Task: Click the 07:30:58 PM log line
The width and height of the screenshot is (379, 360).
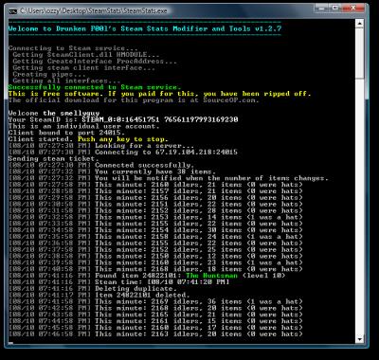Action: coord(155,204)
